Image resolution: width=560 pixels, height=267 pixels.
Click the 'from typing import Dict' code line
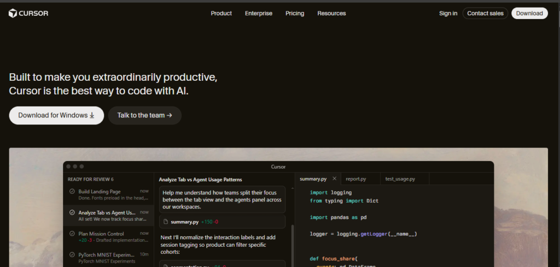click(344, 201)
